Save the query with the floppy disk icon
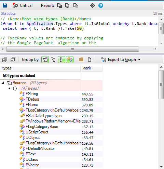This screenshot has height=169, width=164. coord(5,5)
